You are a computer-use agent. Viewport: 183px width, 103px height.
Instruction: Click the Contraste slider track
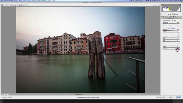point(171,33)
